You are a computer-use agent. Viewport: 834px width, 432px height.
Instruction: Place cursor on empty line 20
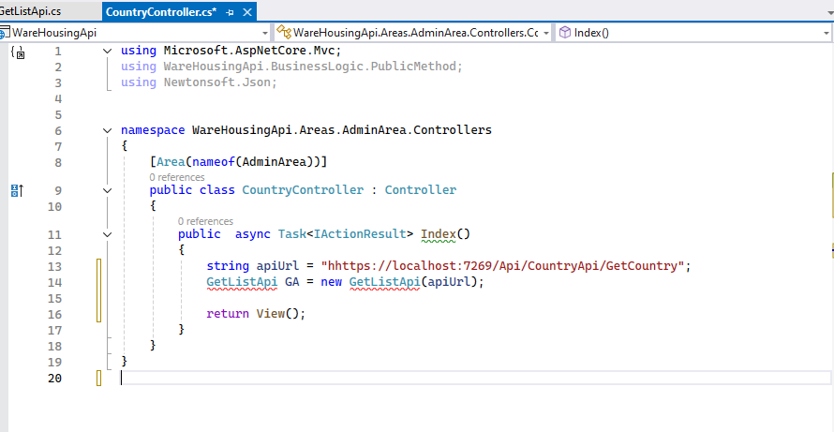[x=375, y=378]
